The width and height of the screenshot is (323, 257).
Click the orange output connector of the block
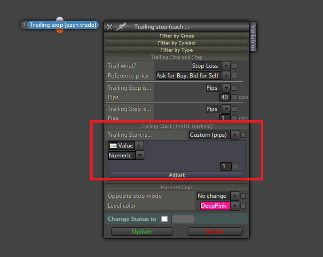(x=60, y=31)
